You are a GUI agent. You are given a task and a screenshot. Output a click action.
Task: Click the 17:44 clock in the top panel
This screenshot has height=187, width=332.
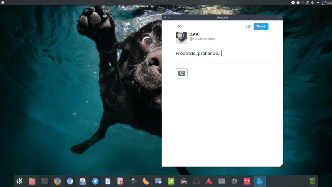click(327, 3)
